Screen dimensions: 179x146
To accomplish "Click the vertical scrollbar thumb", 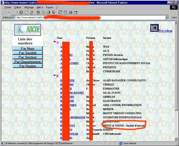I will pos(176,67).
